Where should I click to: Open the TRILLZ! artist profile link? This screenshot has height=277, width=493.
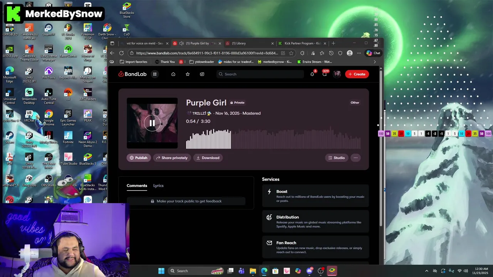(x=199, y=113)
